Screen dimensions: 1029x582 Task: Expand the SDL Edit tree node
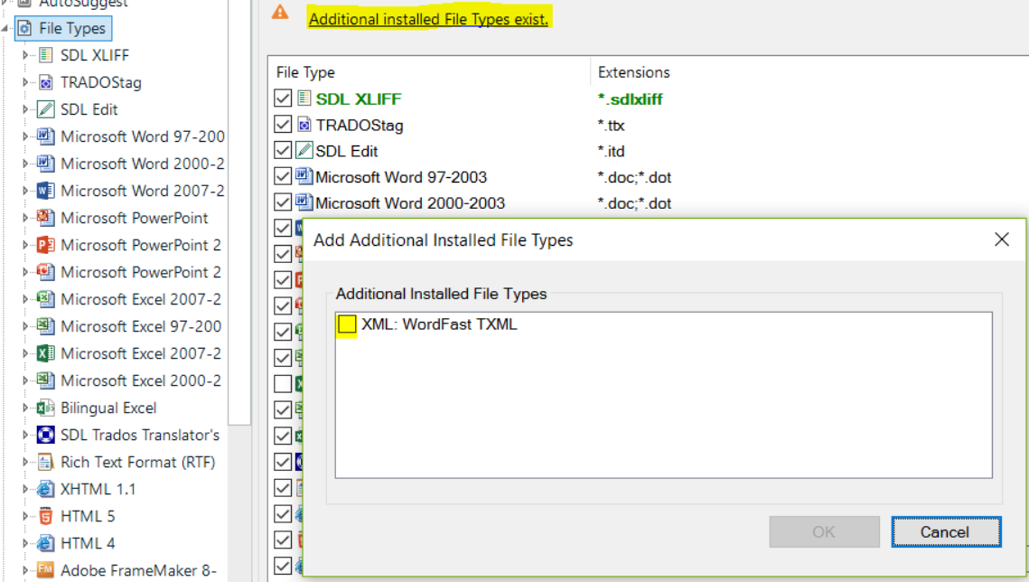[25, 109]
